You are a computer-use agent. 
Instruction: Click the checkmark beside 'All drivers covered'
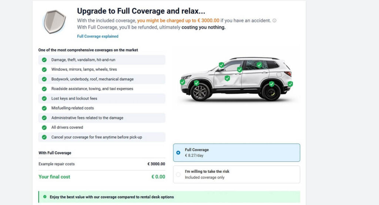click(44, 127)
